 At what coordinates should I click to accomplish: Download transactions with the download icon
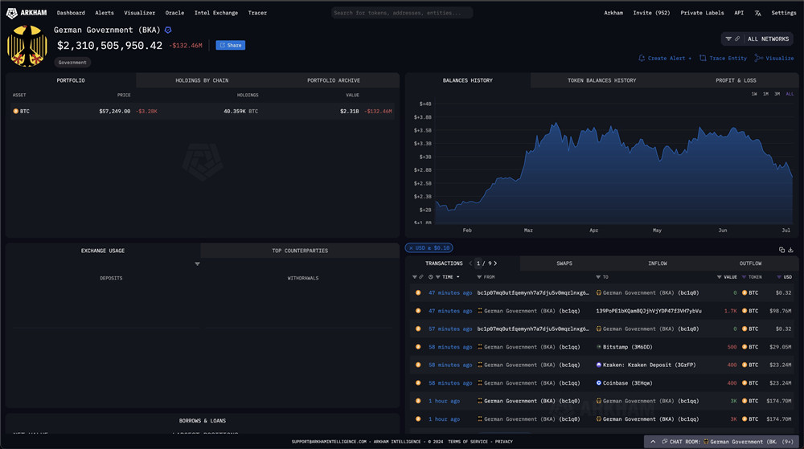click(791, 250)
